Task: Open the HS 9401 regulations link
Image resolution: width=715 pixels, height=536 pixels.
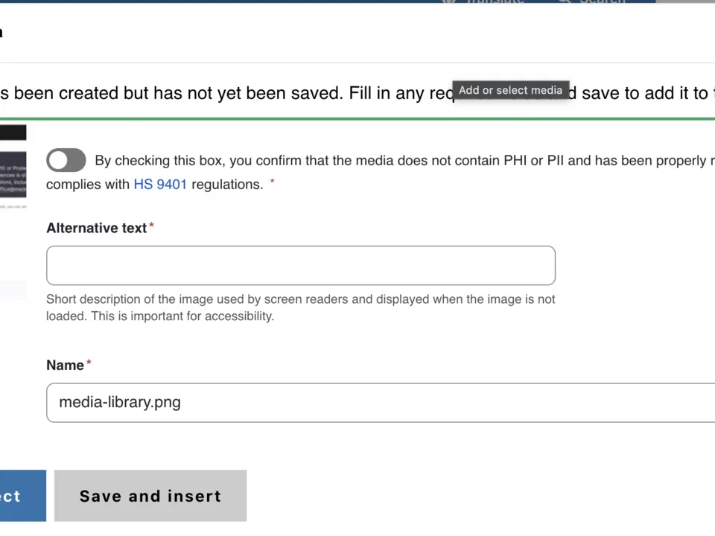Action: [x=159, y=184]
